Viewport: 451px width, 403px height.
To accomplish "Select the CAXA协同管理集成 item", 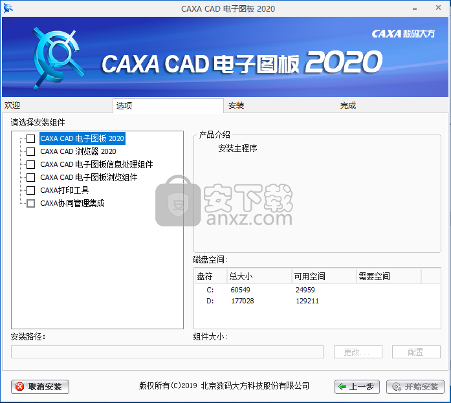I will point(72,203).
